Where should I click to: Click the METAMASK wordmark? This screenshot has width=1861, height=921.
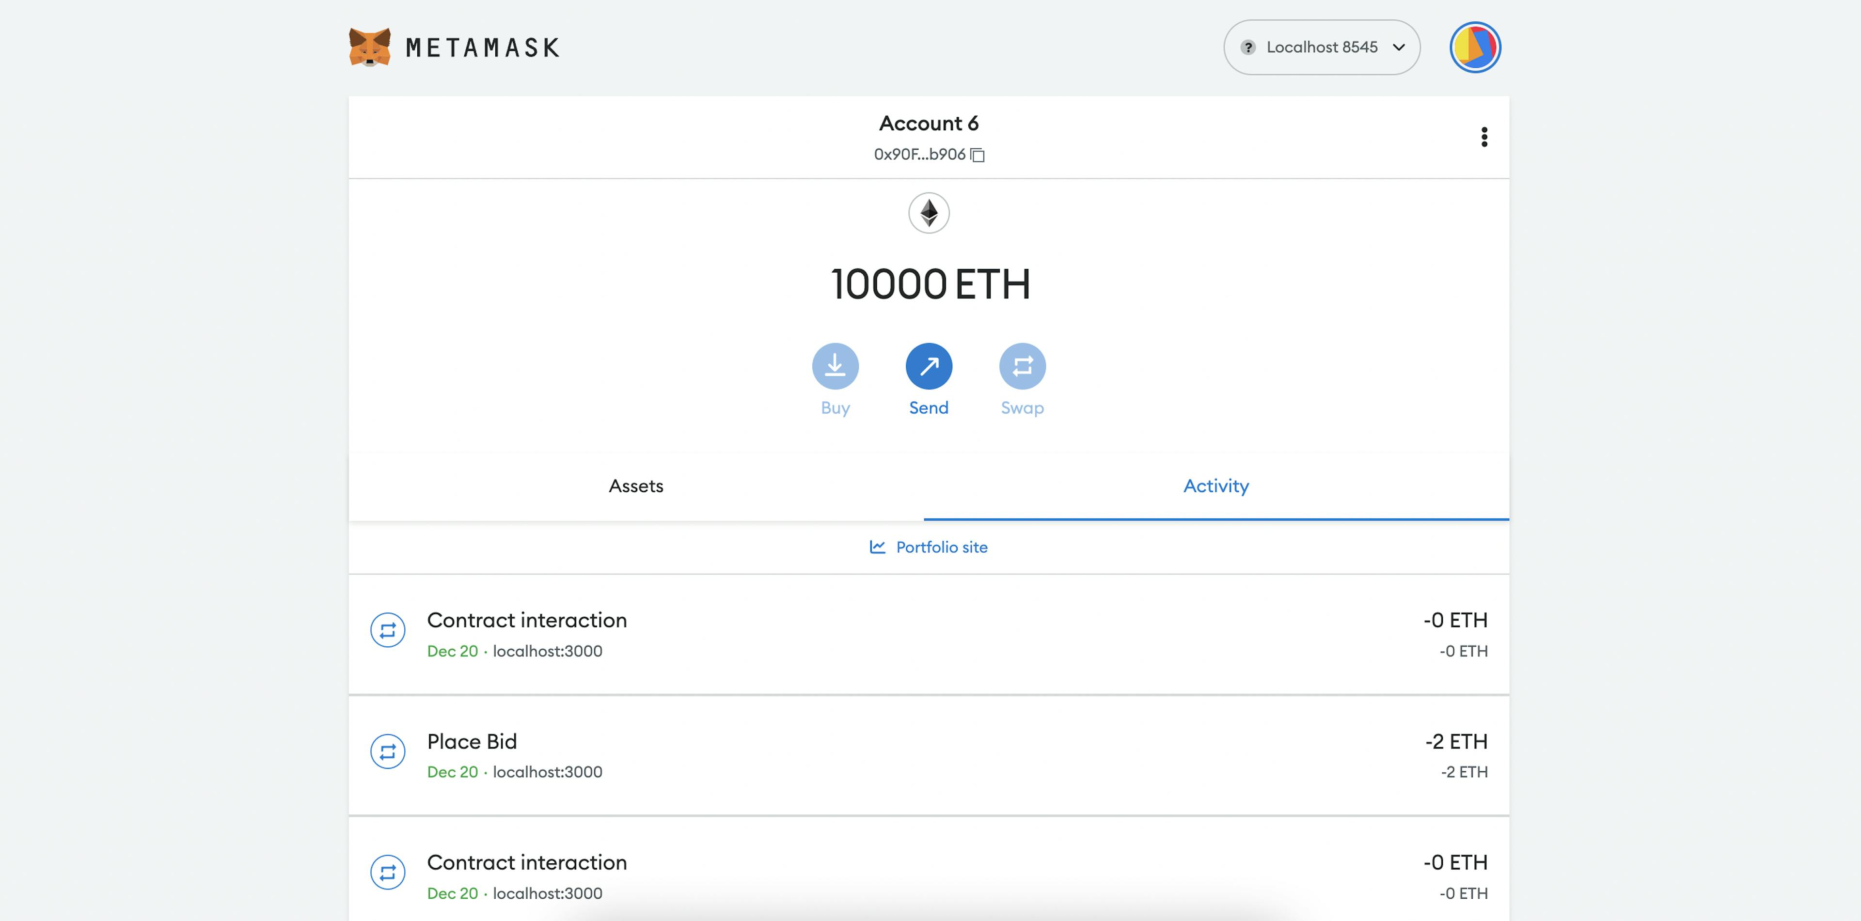(483, 47)
